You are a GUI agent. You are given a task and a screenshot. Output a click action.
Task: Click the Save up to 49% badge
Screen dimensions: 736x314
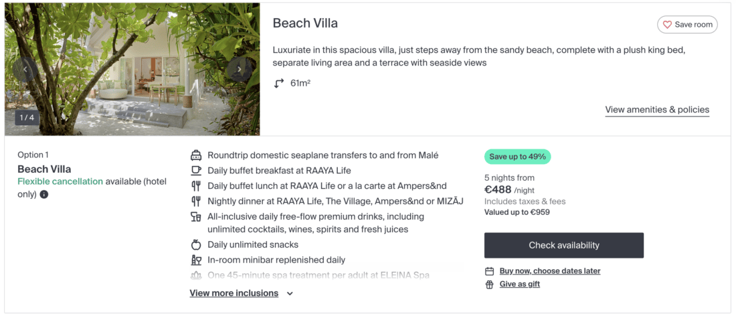pyautogui.click(x=517, y=157)
